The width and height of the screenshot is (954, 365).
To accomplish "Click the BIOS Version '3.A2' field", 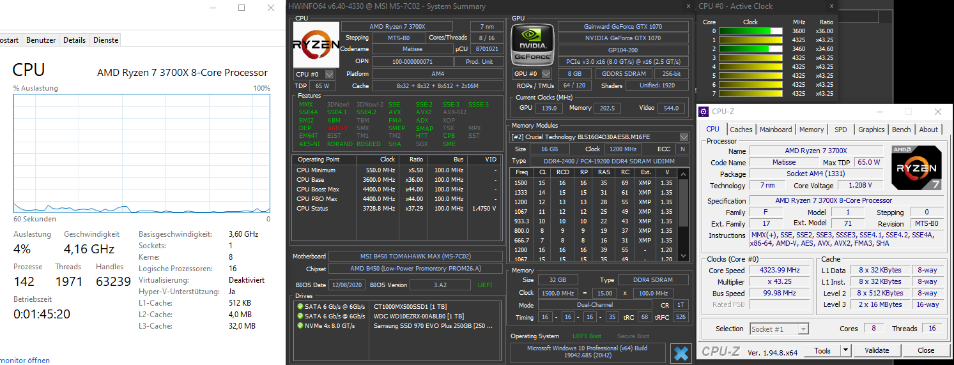I will (438, 285).
